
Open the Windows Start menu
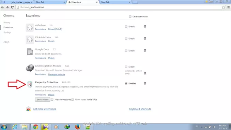[4, 127]
